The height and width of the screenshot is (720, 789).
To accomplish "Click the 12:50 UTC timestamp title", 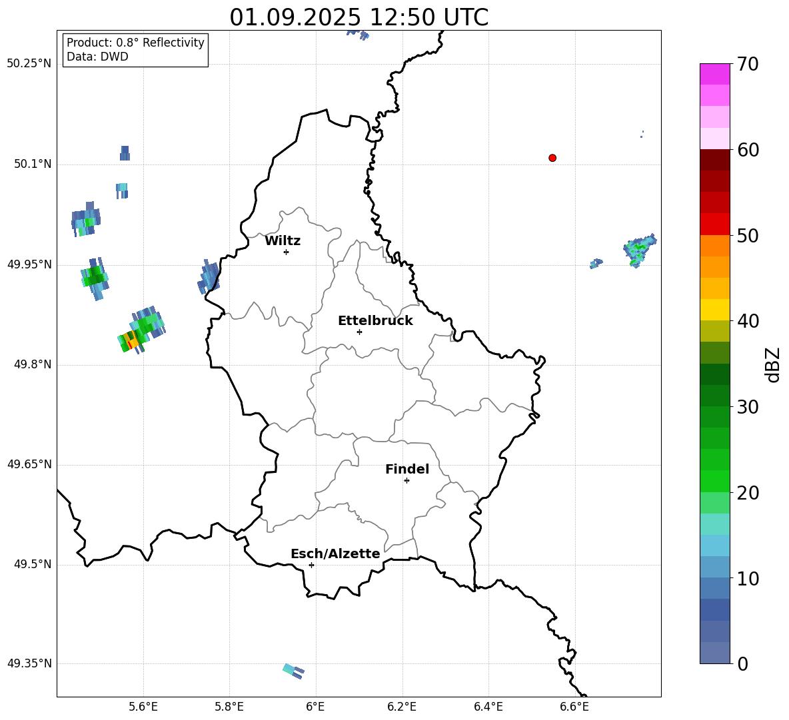I will (x=359, y=17).
